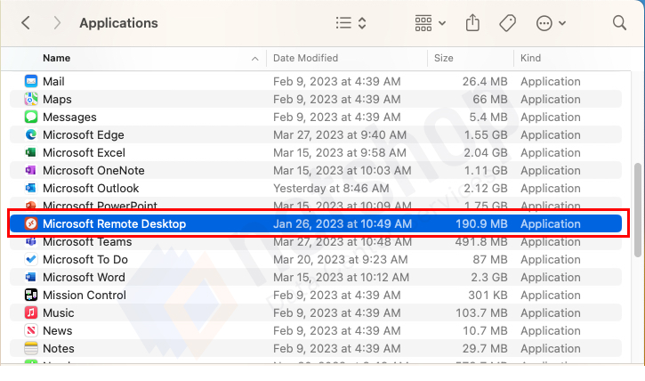Click the 103.7 MB size value
Image resolution: width=645 pixels, height=381 pixels.
tap(481, 312)
